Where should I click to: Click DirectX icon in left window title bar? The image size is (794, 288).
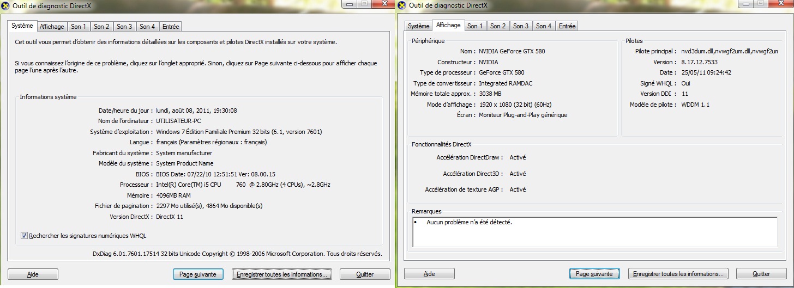click(6, 5)
